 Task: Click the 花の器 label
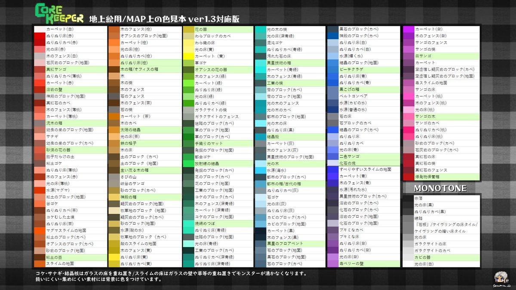coord(201,30)
